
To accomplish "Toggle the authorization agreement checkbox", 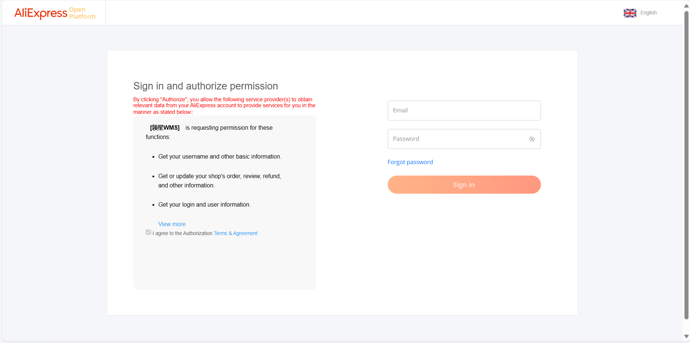I will [x=148, y=232].
